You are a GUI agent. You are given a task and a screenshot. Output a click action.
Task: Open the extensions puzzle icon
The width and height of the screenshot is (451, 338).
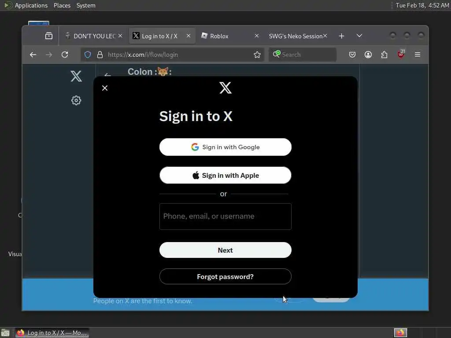384,55
